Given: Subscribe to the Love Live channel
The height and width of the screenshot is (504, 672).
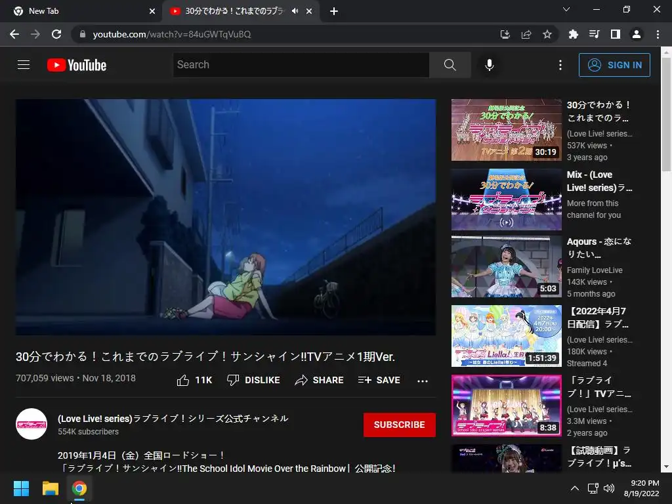Looking at the screenshot, I should [x=400, y=425].
